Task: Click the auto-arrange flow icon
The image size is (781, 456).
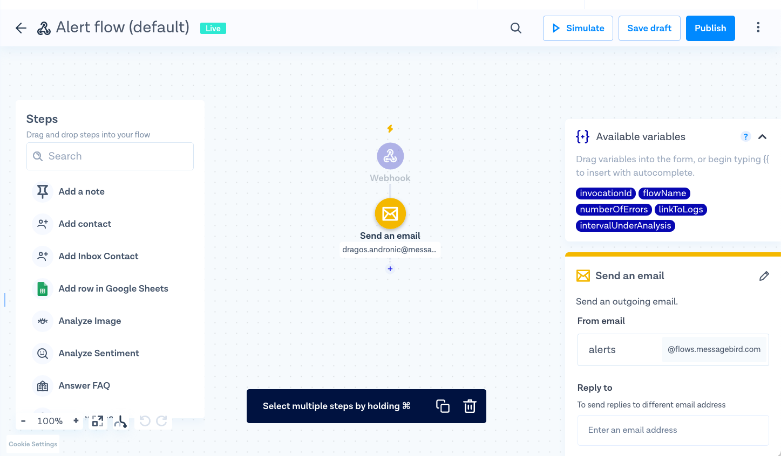Action: tap(121, 421)
